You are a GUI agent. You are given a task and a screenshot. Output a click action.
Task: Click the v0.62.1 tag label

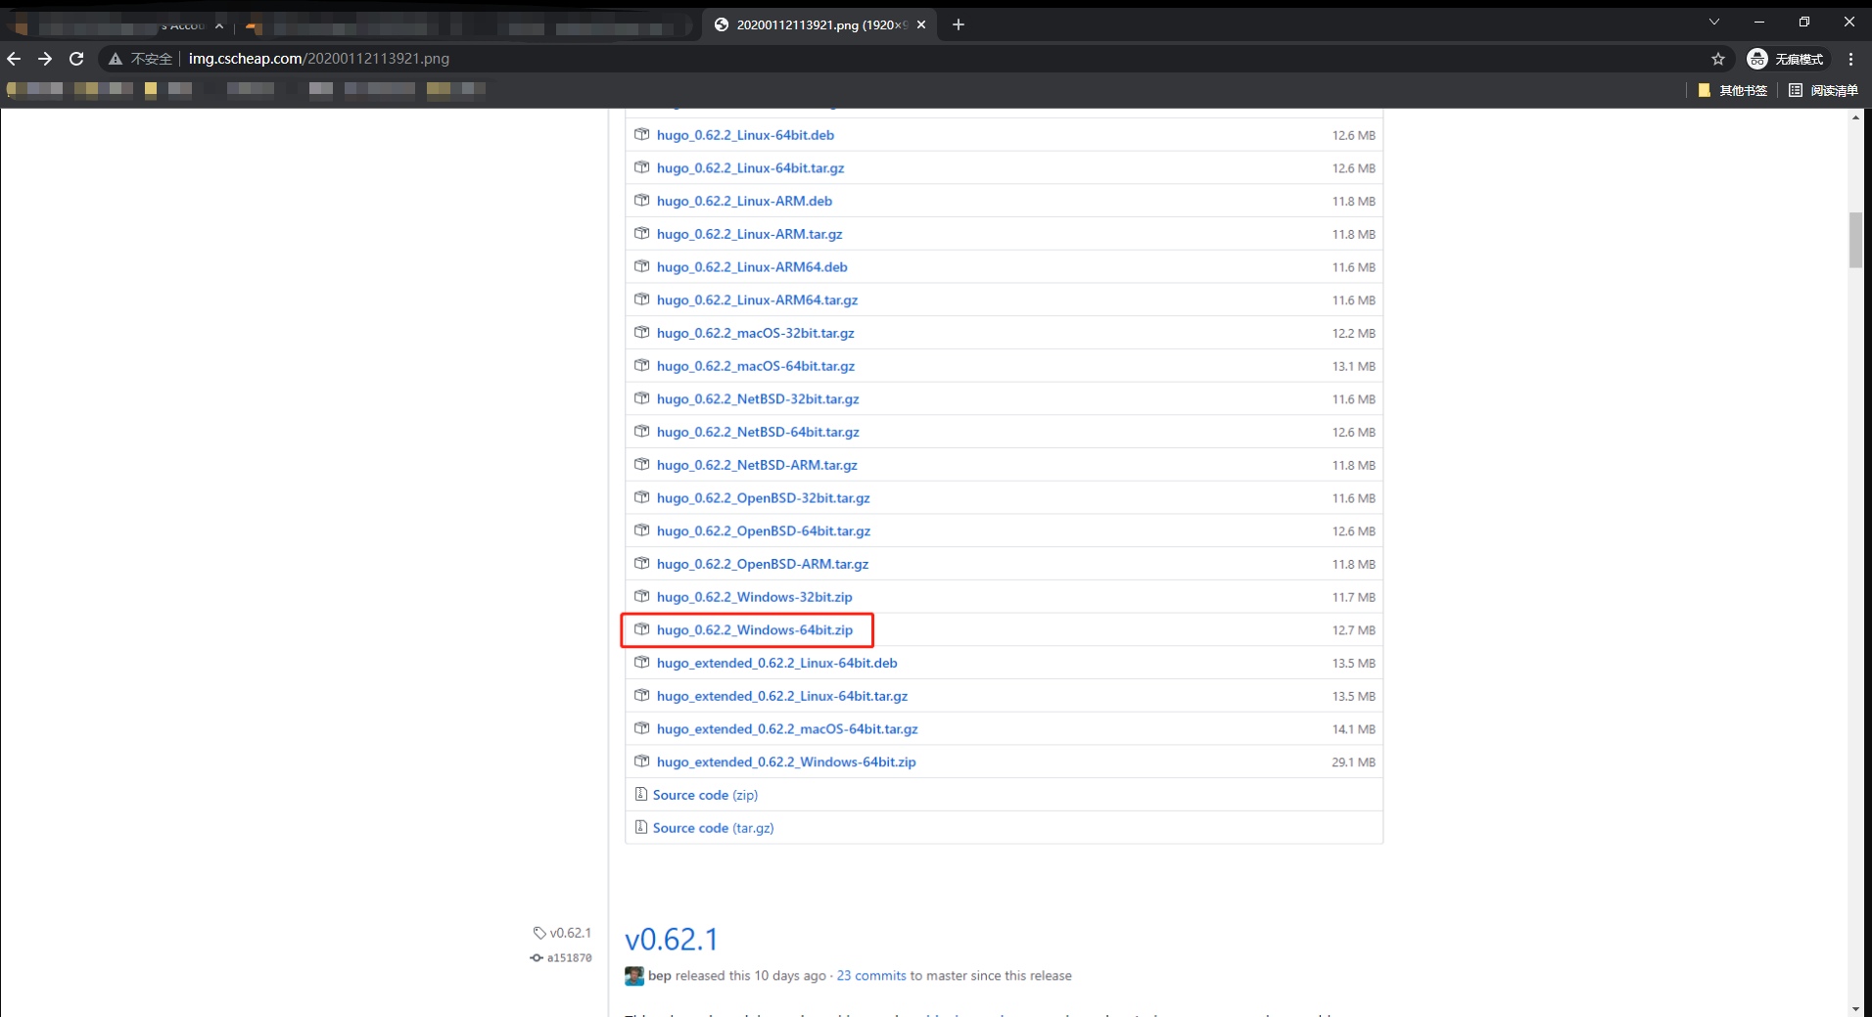tap(570, 933)
